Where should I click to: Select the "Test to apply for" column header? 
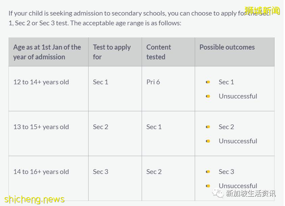pos(112,52)
